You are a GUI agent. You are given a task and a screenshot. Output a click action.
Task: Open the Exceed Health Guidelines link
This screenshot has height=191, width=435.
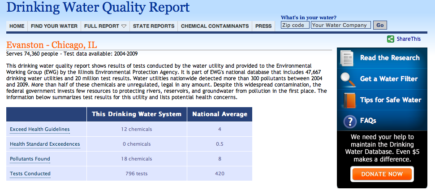(x=40, y=130)
